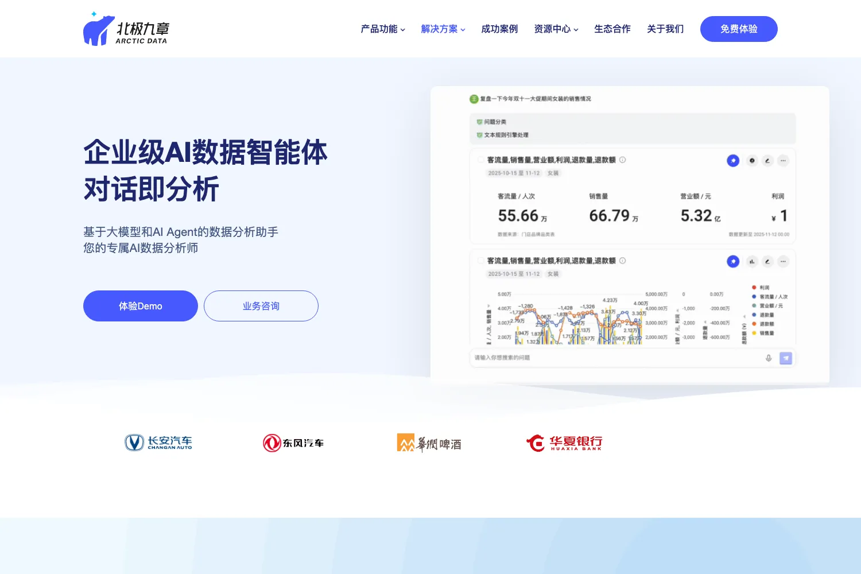The image size is (861, 574).
Task: Click the 文本规则引擎处理 step text
Action: 506,135
